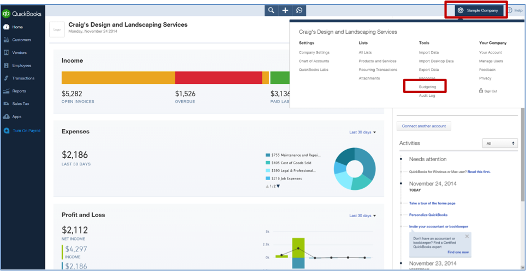Screen dimensions: 526x271
Task: Open the Audit Log
Action: tap(427, 96)
